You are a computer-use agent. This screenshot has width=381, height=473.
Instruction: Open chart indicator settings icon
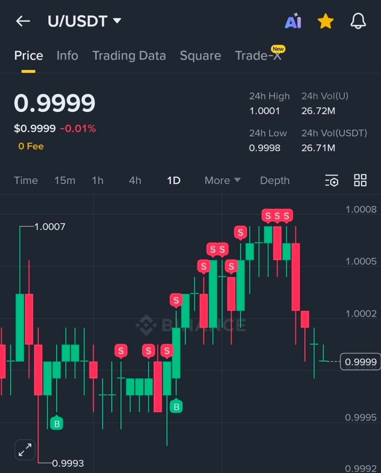click(332, 181)
